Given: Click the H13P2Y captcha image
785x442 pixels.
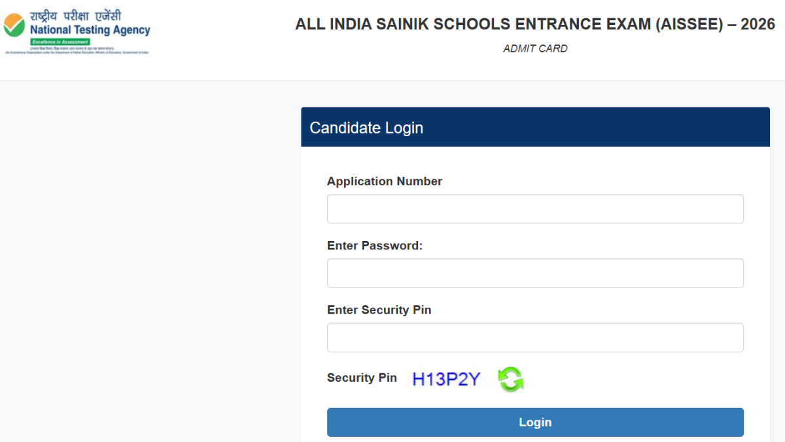Looking at the screenshot, I should [446, 379].
